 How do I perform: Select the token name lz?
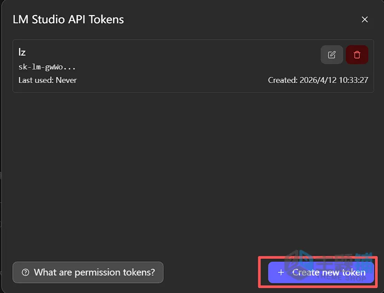coord(22,52)
